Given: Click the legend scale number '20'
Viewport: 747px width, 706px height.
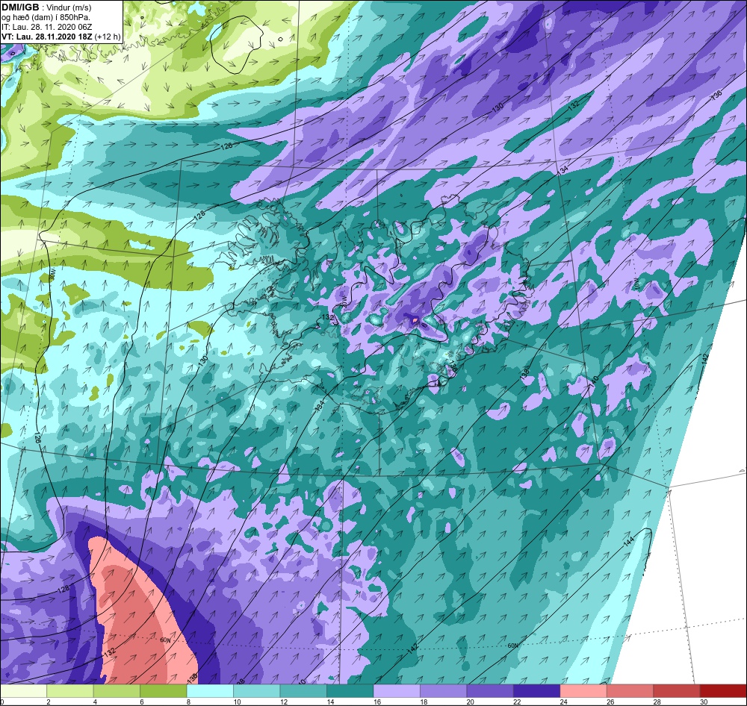Looking at the screenshot, I should tap(470, 702).
